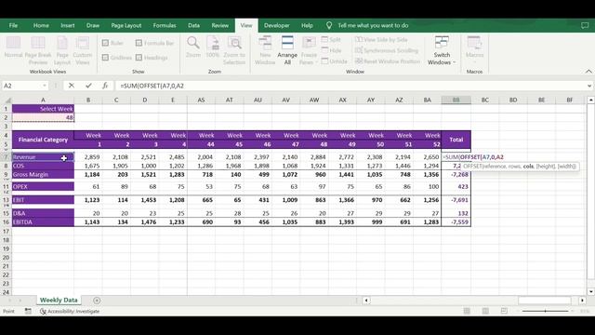Click Hide window option
595x335 pixels.
point(331,50)
